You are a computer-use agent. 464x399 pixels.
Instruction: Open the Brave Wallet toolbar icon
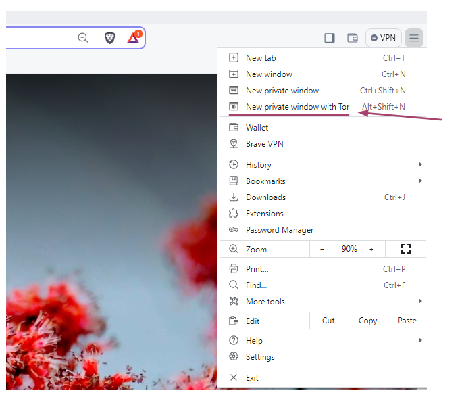tap(352, 38)
